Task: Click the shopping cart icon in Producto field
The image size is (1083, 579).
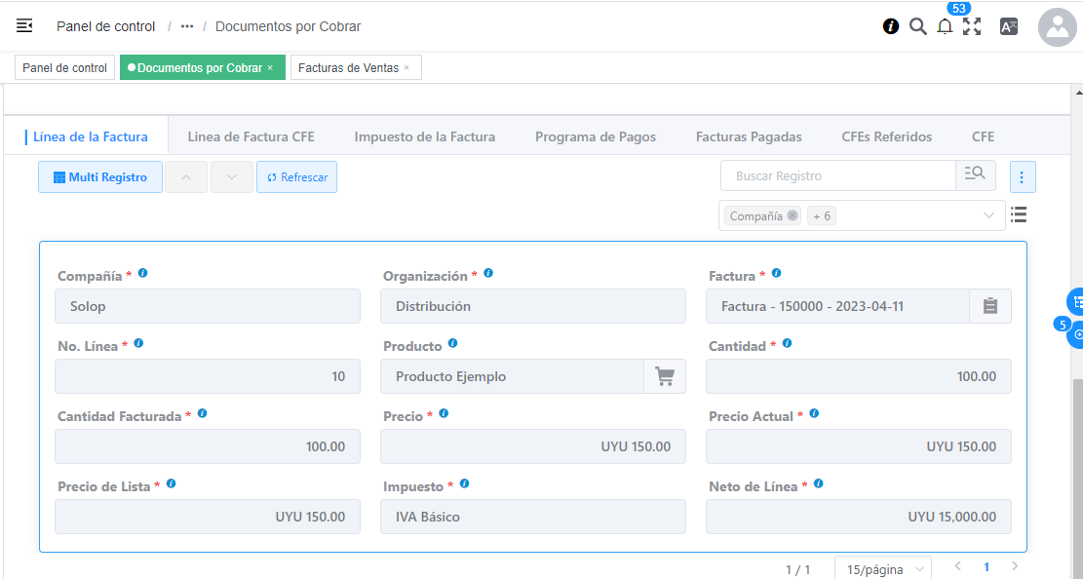Action: pos(665,376)
